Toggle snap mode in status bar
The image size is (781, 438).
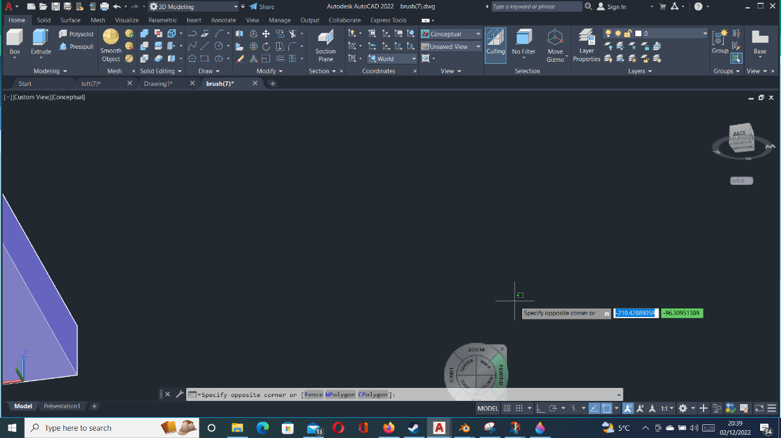[519, 408]
